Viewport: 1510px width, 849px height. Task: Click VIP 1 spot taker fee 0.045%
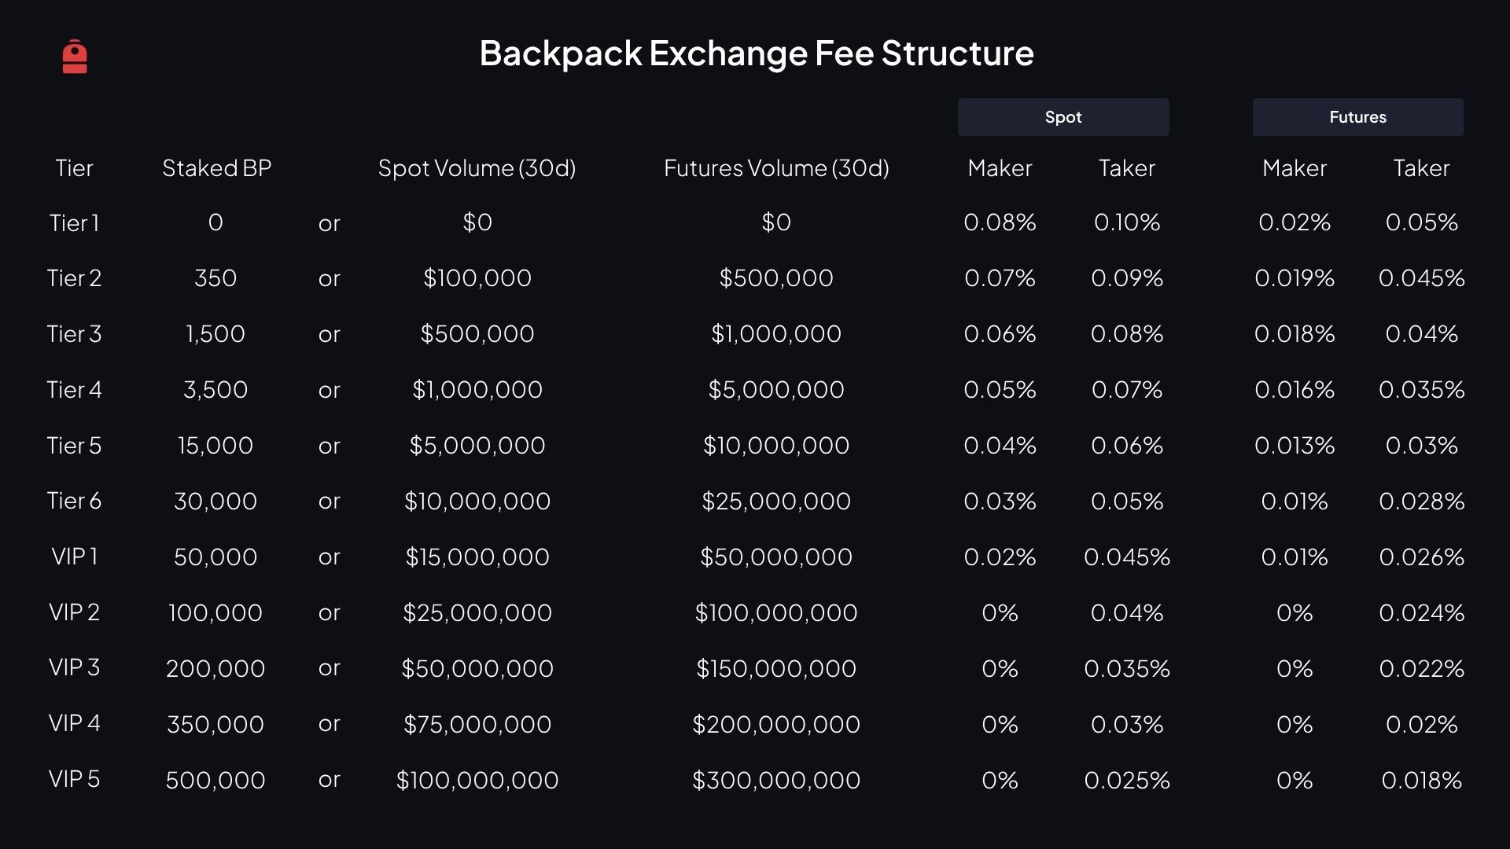(x=1126, y=557)
